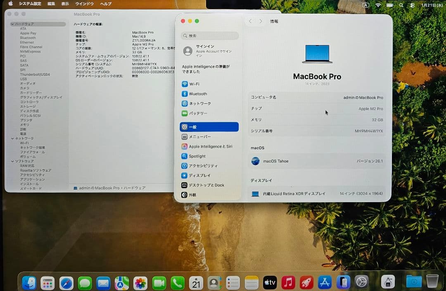Screen dimensions: 446x291
Task: Click the back arrow in the 情報 window
Action: coord(250,20)
